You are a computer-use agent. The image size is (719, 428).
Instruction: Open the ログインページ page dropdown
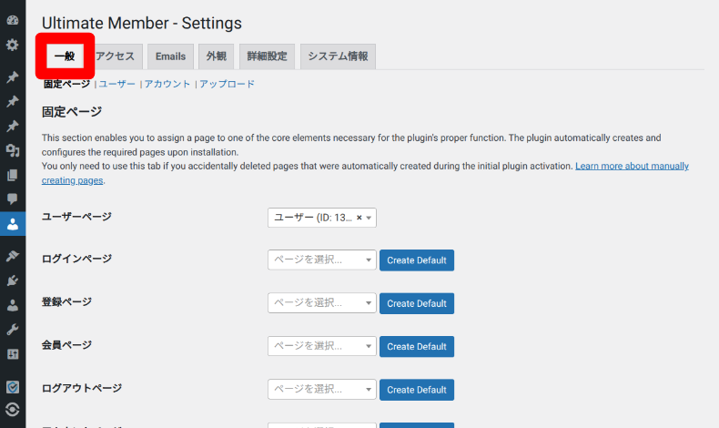tap(322, 260)
